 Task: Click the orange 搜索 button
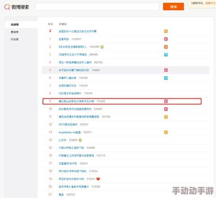[x=174, y=7]
